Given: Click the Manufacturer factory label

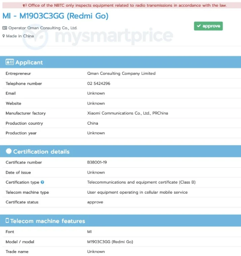Looking at the screenshot, I should [26, 113].
